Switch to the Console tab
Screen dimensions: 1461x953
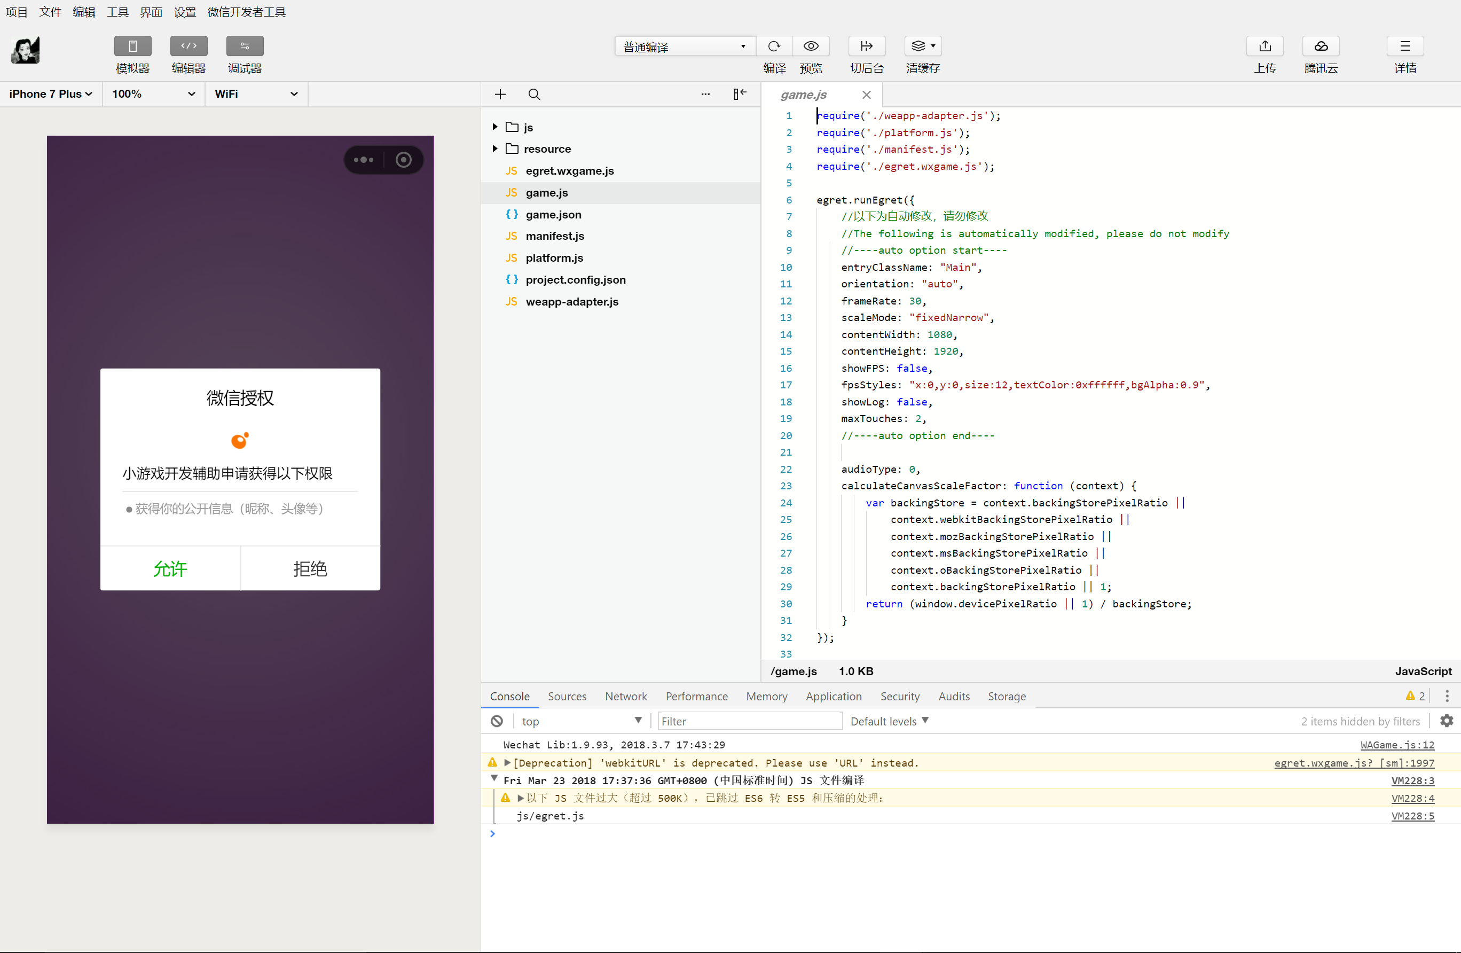tap(509, 697)
